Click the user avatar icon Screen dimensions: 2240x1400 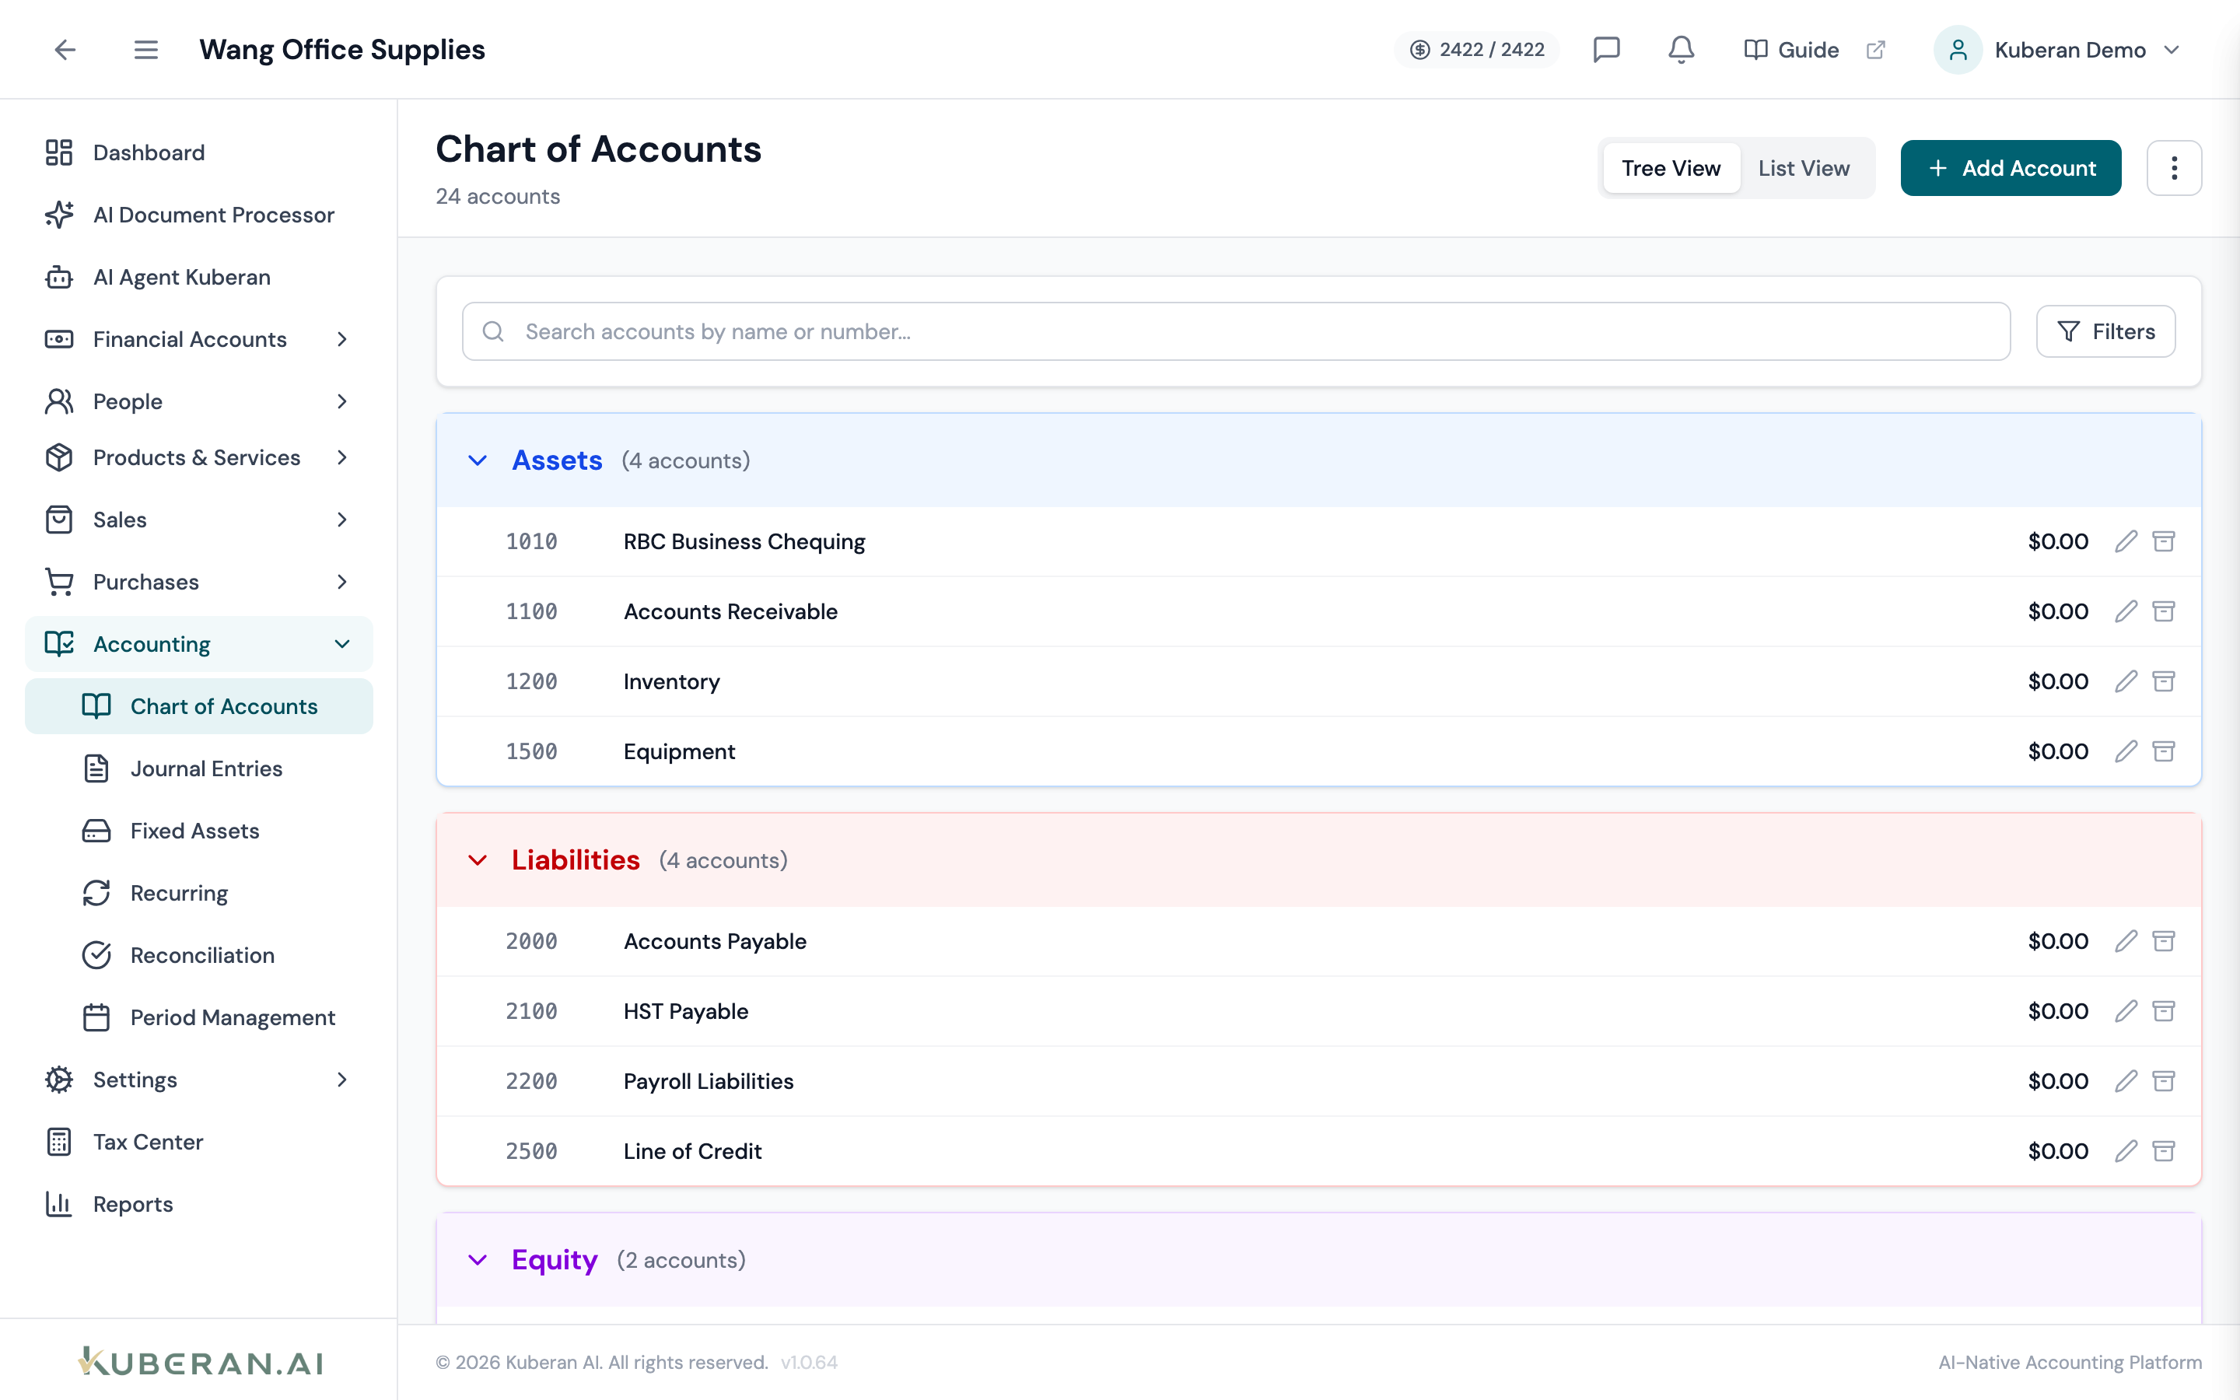[x=1957, y=50]
